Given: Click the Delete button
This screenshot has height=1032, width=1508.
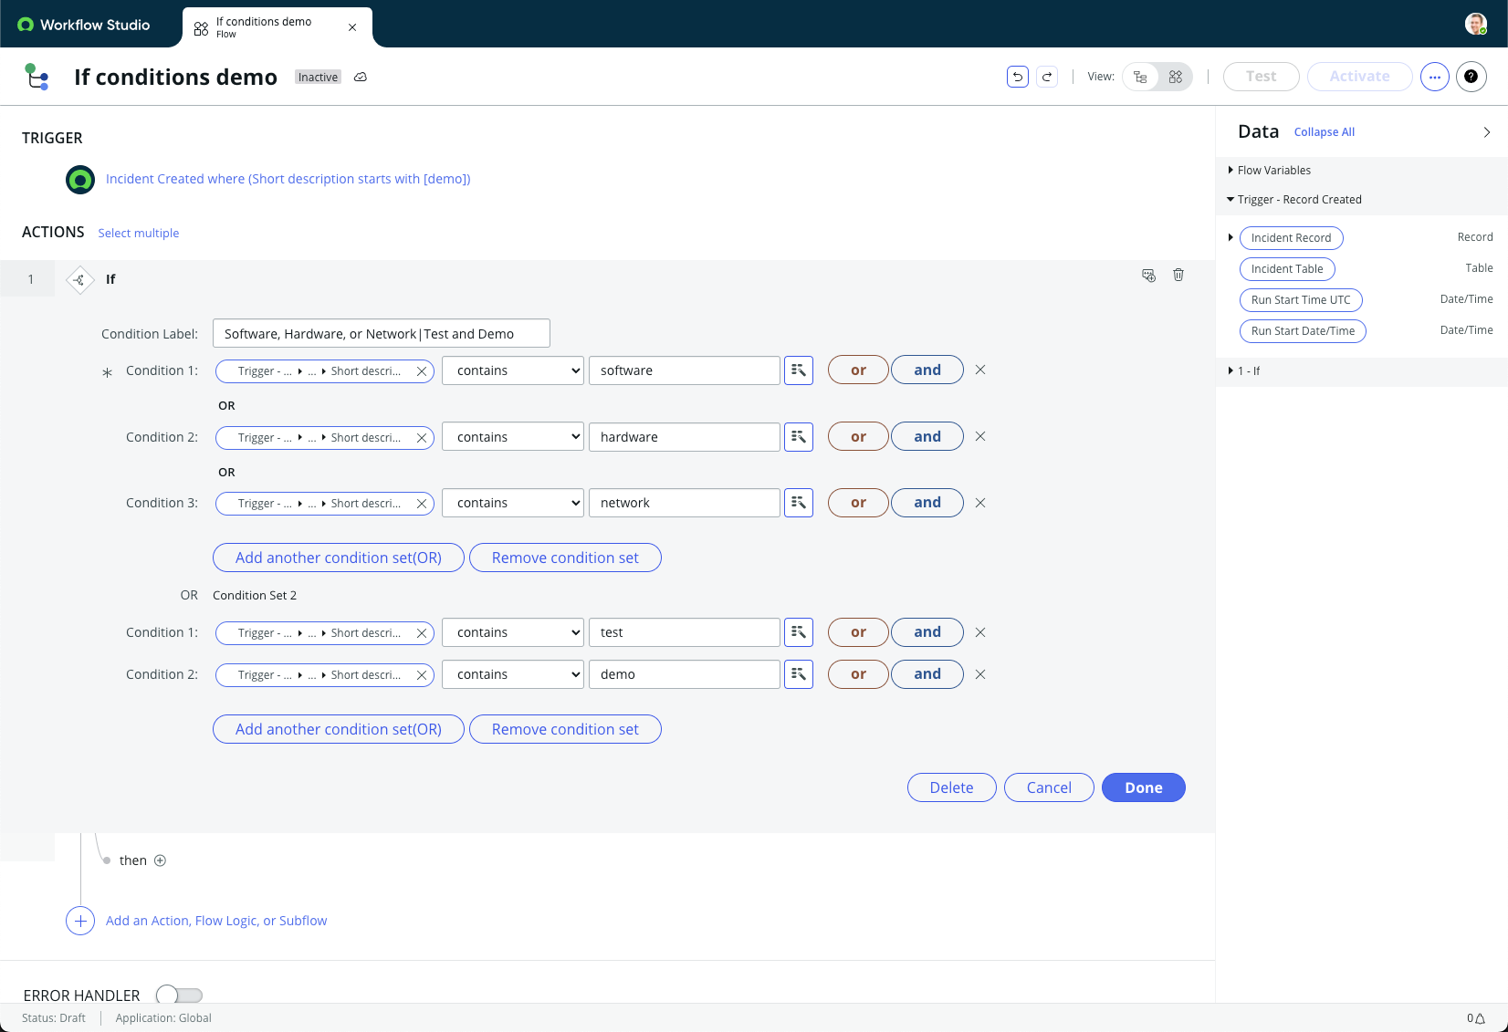Looking at the screenshot, I should coord(951,787).
